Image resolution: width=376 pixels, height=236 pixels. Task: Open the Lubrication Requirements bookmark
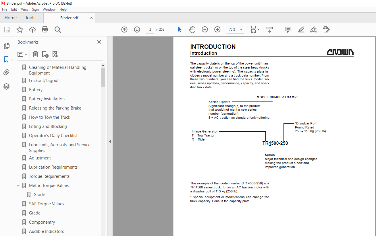click(53, 167)
